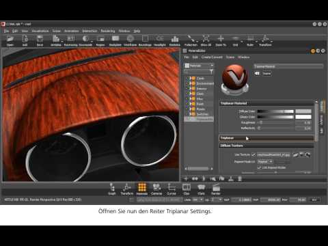Click the material name input field
The image size is (328, 246).
click(x=288, y=66)
